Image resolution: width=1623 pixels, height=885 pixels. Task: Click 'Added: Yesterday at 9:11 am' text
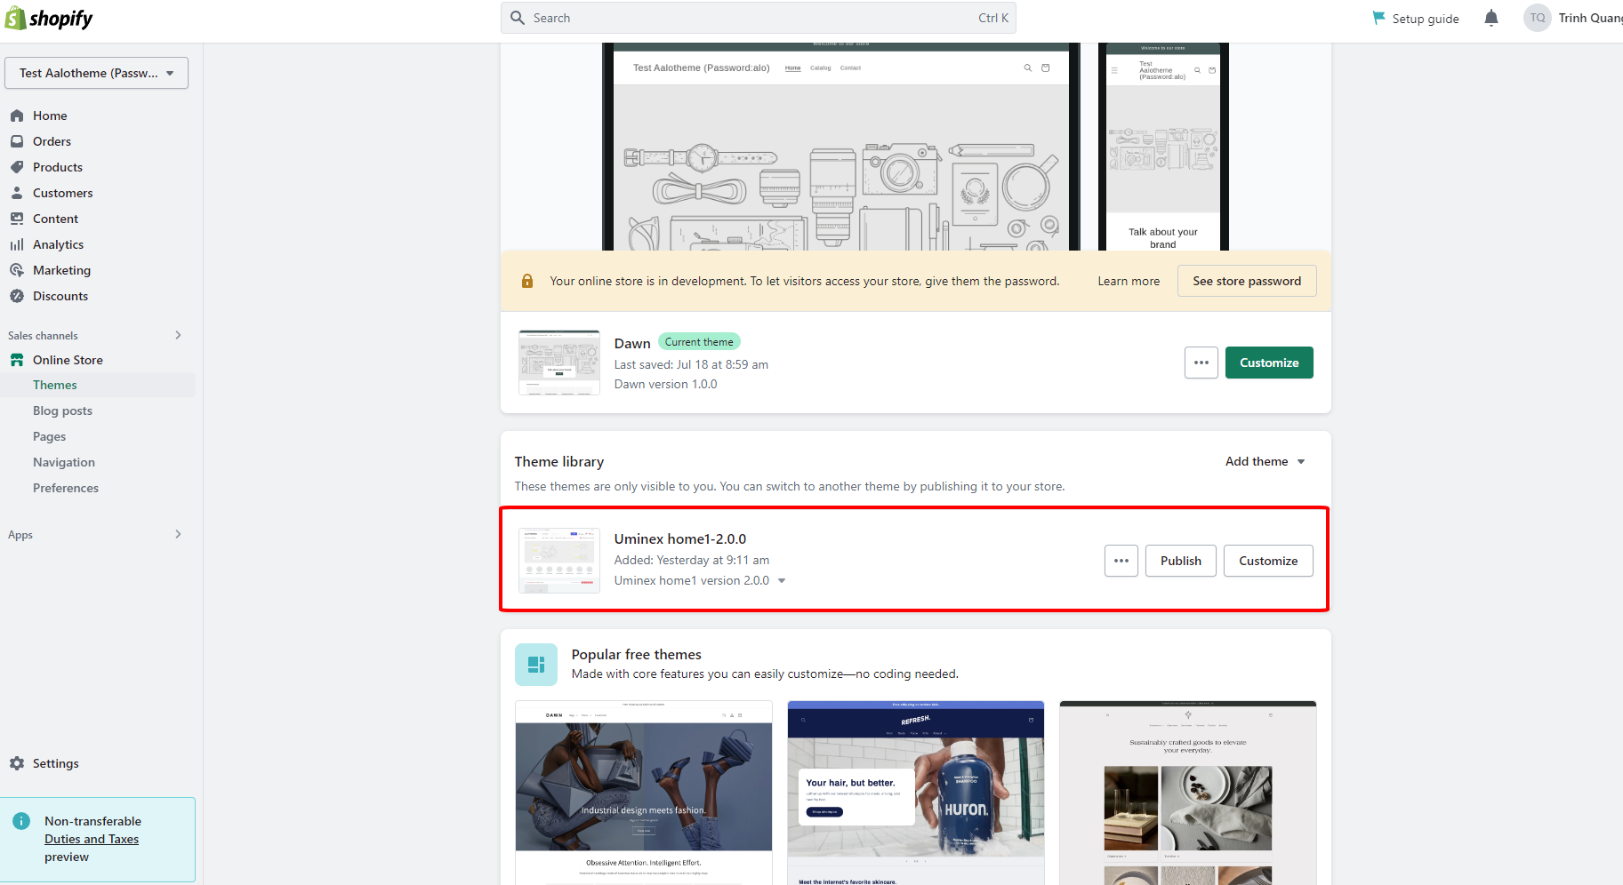692,560
